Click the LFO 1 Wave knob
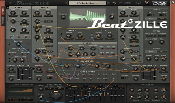The width and height of the screenshot is (175, 103). (13, 21)
